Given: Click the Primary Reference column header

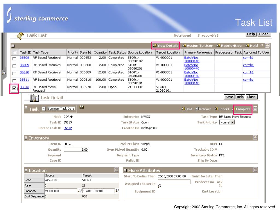Looking at the screenshot, I should click(x=199, y=52).
